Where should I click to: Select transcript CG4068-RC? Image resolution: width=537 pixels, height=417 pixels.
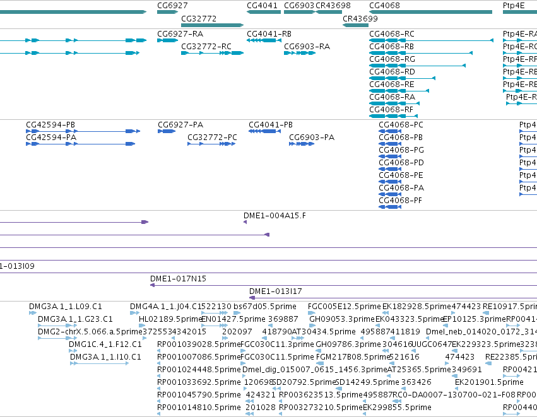431,40
